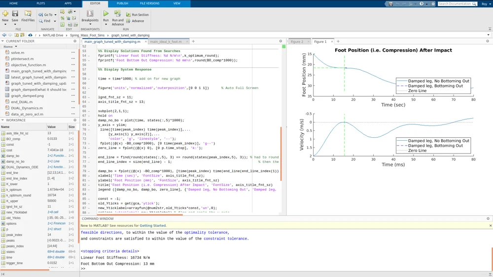Open Editor panel actions menu

coord(281,41)
